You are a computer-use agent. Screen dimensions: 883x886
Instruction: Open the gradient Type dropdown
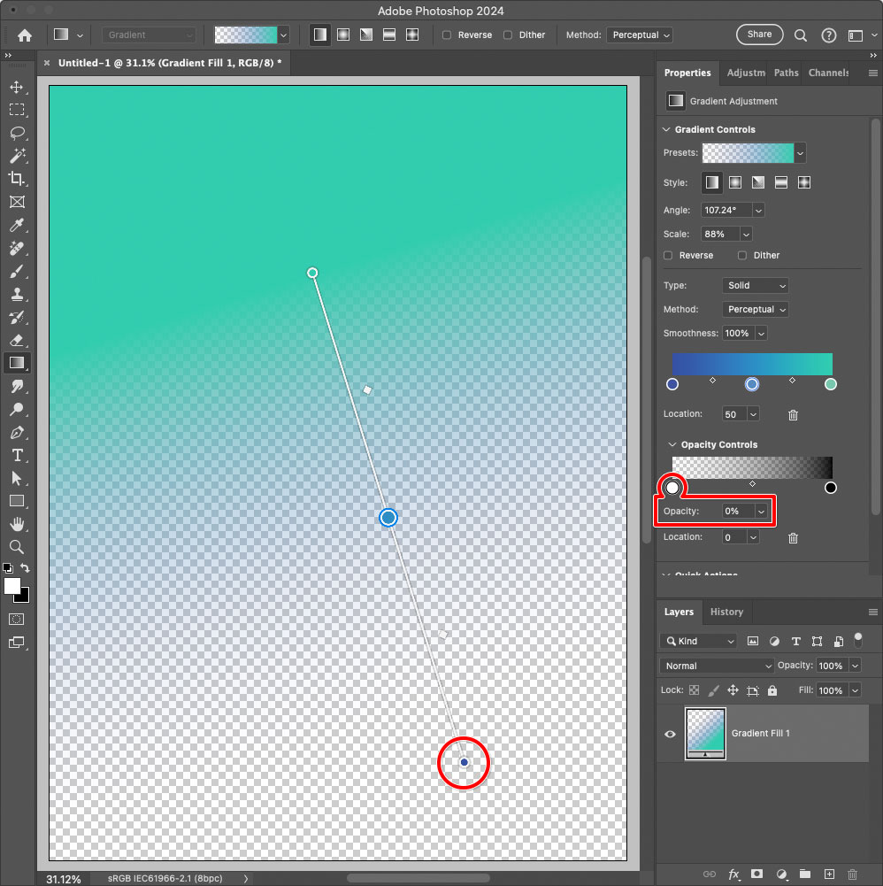click(x=755, y=285)
